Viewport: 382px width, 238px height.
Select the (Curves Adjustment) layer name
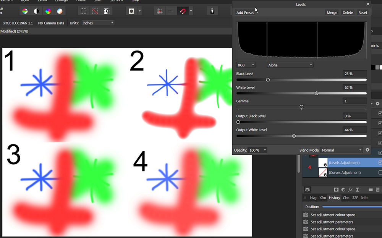345,172
